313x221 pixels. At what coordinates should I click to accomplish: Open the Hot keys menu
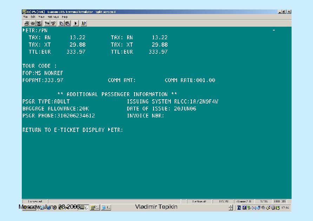[53, 17]
